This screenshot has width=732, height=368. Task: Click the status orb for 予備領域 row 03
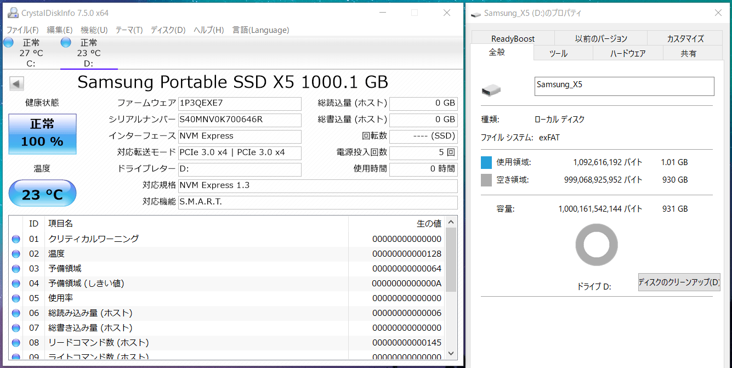click(x=16, y=269)
